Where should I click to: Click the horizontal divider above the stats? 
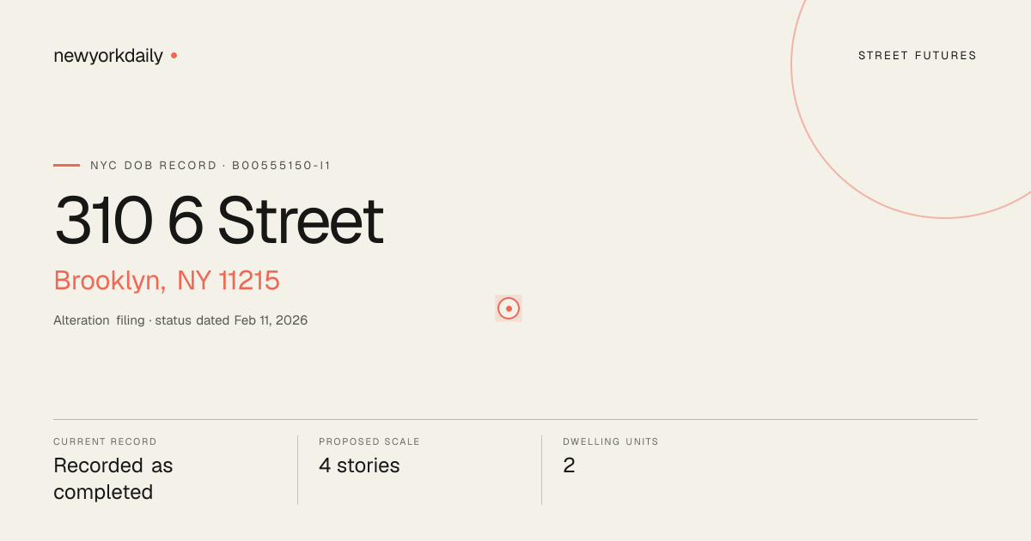(x=515, y=419)
